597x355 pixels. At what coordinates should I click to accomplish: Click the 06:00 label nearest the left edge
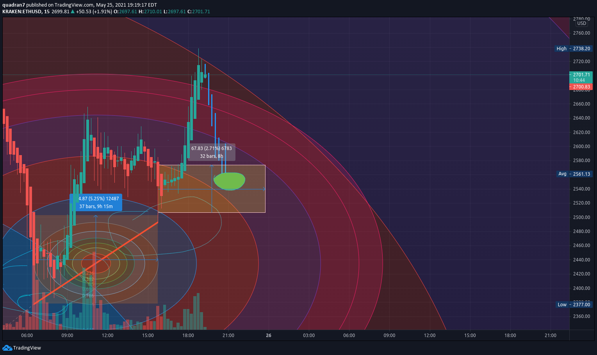[x=27, y=335]
